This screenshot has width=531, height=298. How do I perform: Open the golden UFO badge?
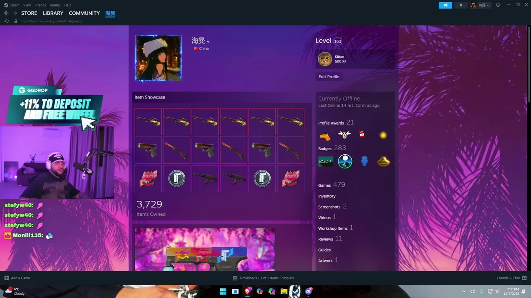point(384,161)
